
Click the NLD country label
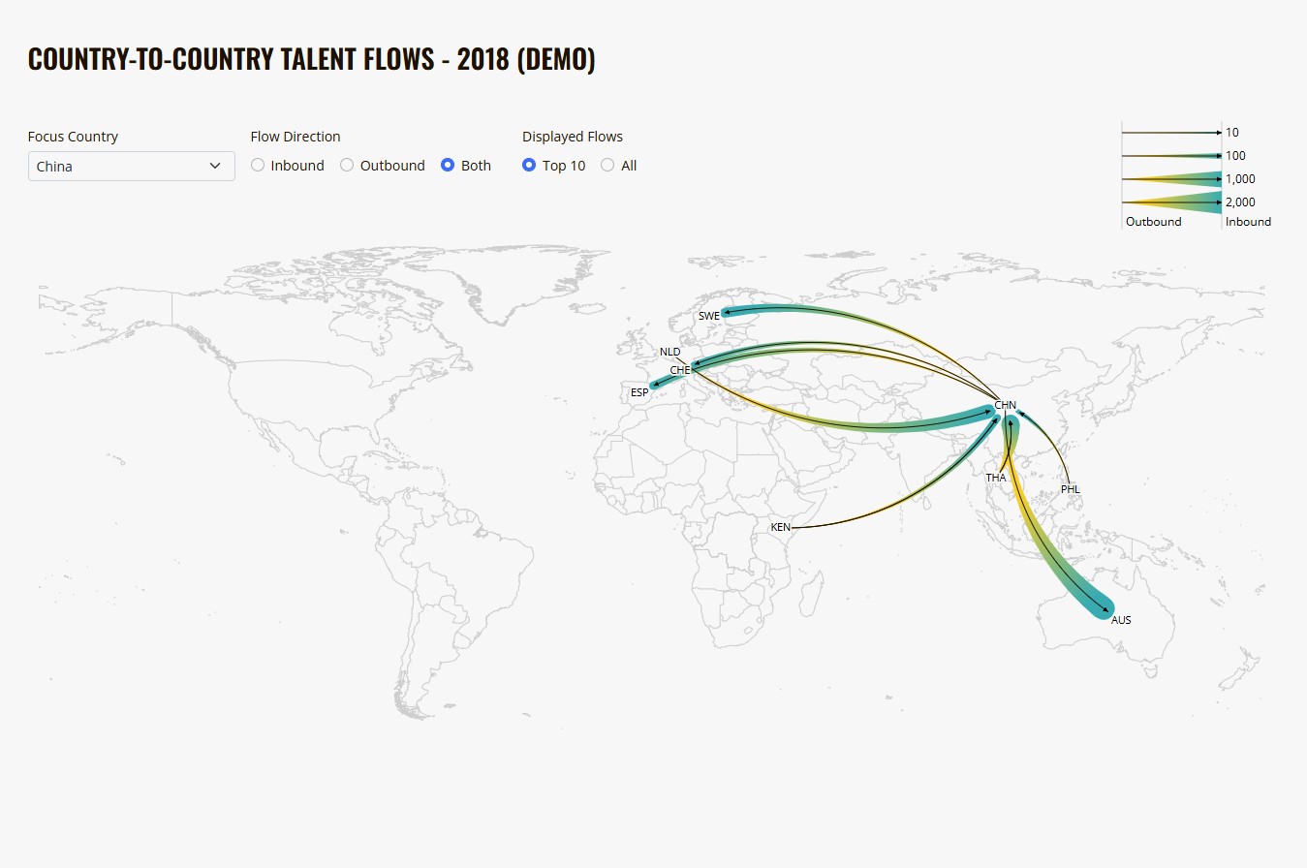click(670, 352)
